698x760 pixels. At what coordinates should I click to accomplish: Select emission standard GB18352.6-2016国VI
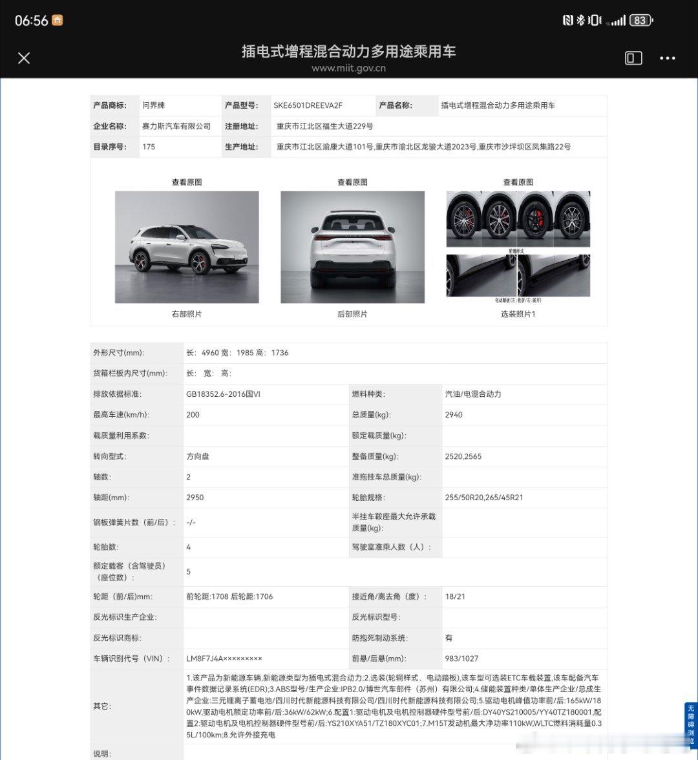click(x=223, y=394)
